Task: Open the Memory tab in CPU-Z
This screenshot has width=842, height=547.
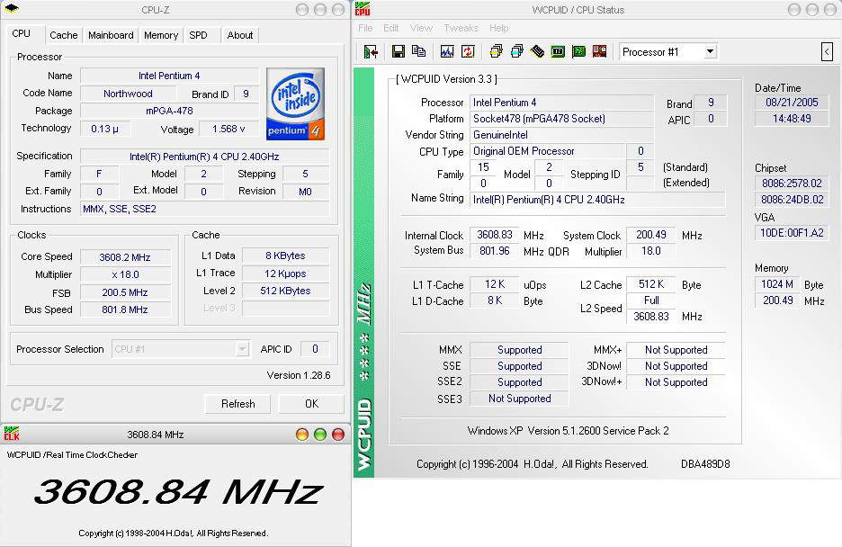Action: tap(160, 35)
